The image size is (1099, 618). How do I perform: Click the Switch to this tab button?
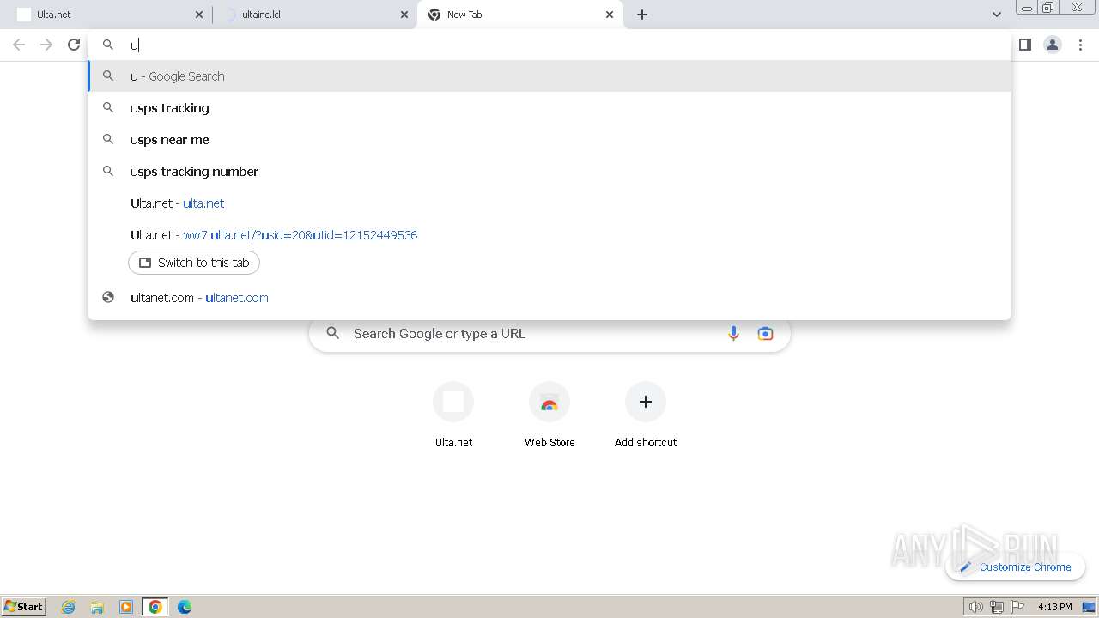[x=194, y=263]
